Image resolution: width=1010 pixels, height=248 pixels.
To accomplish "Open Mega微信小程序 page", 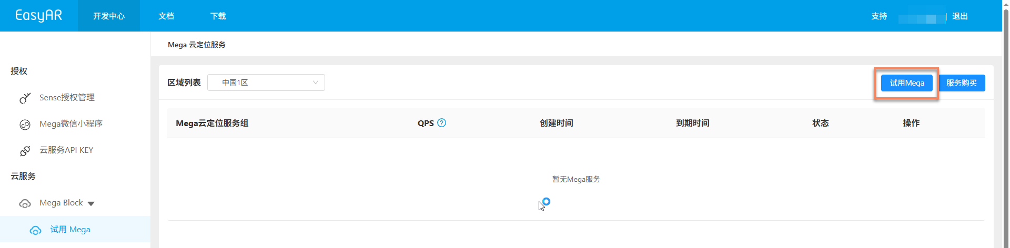I will pyautogui.click(x=71, y=124).
